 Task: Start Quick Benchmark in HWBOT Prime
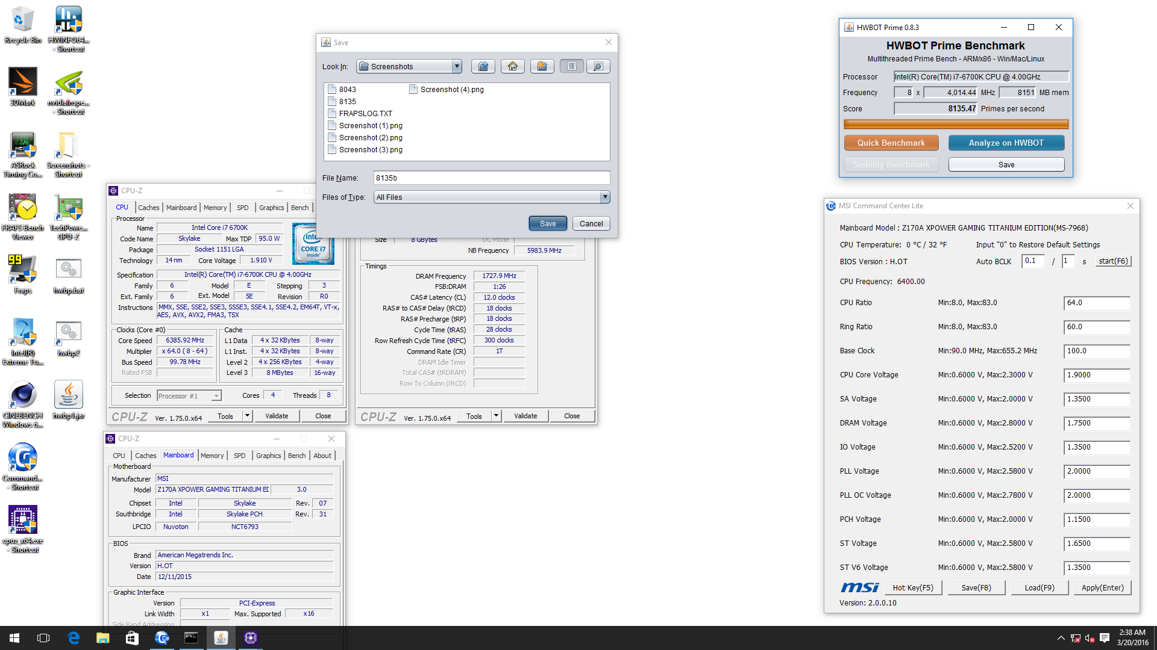tap(891, 143)
